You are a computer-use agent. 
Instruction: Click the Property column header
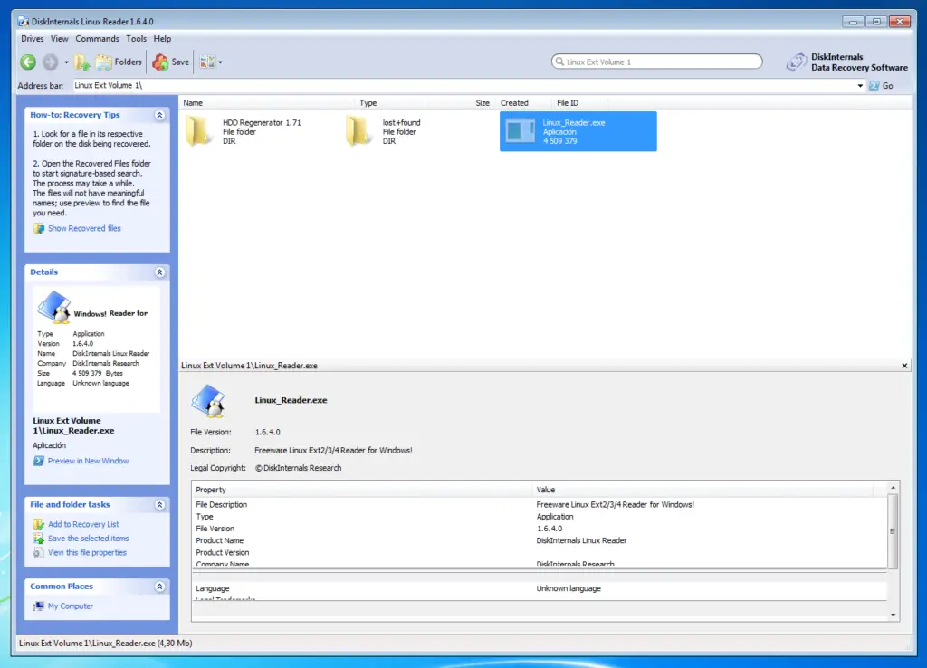point(362,490)
